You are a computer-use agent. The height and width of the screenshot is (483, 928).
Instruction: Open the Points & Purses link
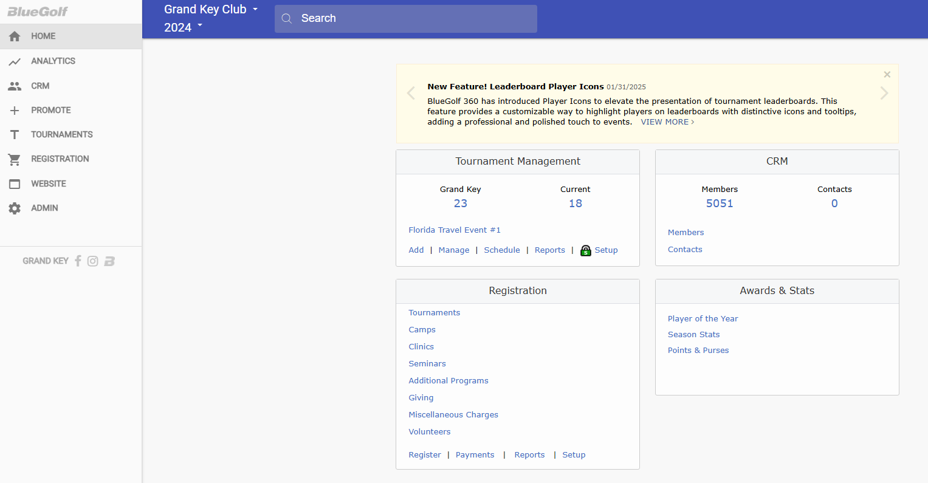point(698,351)
